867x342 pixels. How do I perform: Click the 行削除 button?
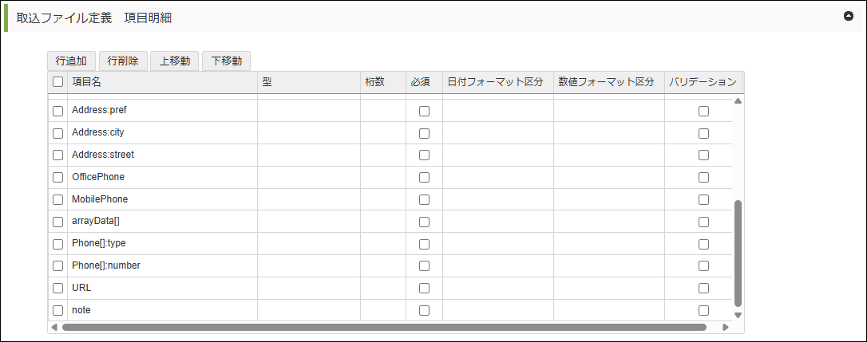(x=123, y=61)
